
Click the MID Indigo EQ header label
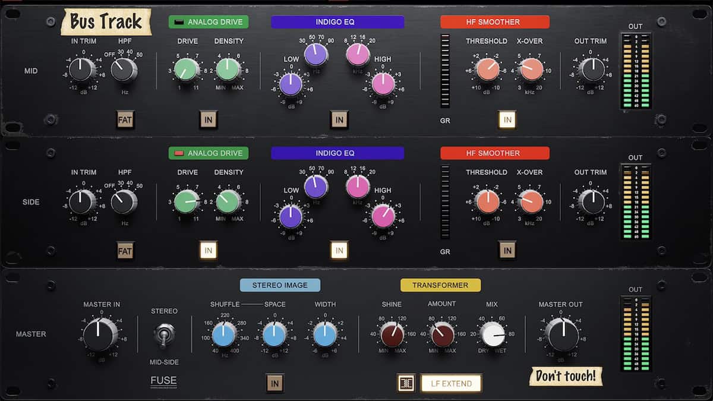point(337,22)
